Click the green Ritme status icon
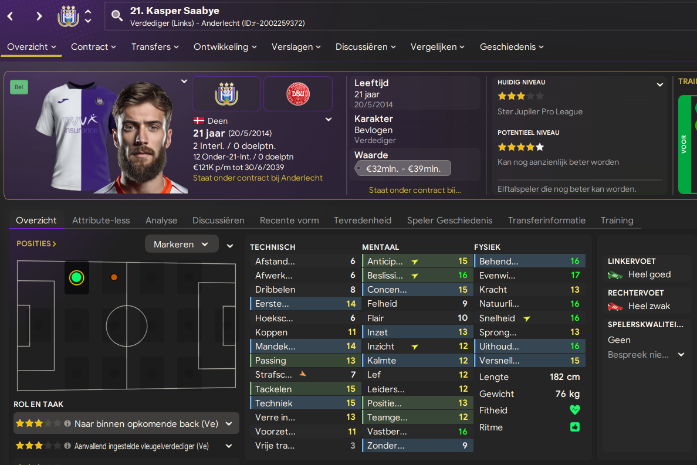This screenshot has height=465, width=697. tap(575, 427)
